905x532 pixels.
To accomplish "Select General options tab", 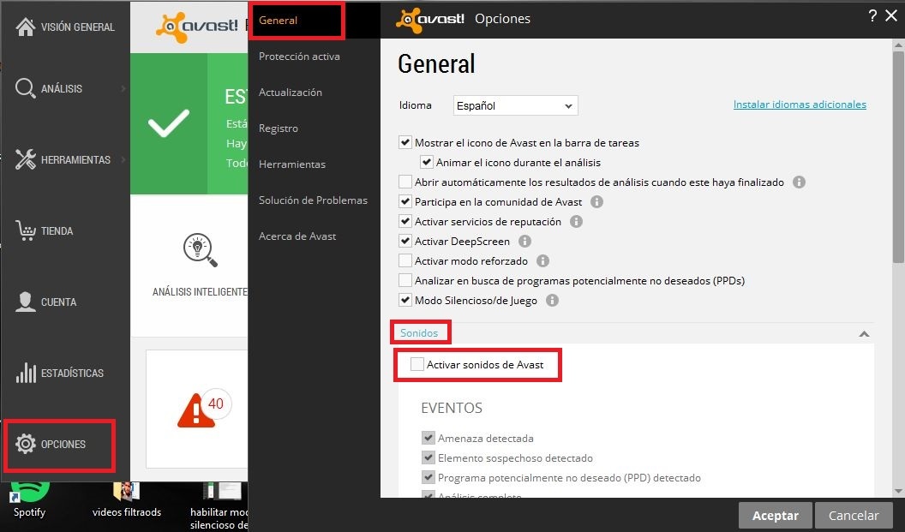I will click(279, 21).
